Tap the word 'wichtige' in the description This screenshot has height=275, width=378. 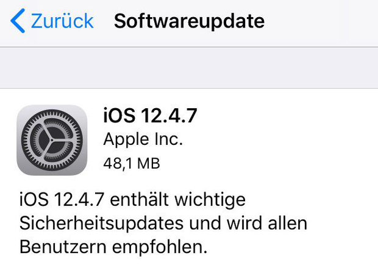pos(210,200)
